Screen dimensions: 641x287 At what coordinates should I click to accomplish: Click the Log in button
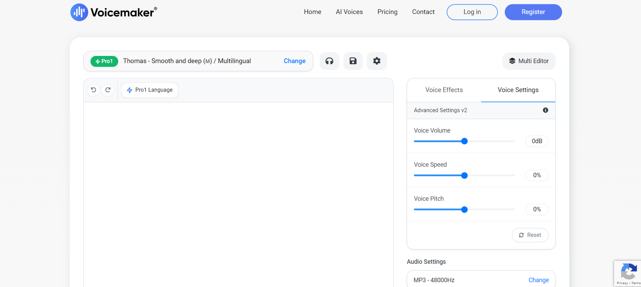tap(472, 12)
